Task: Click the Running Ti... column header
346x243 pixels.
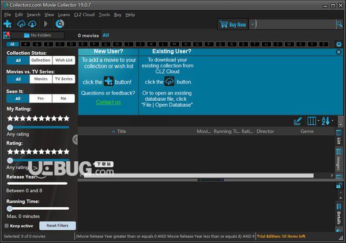Action: 227,131
